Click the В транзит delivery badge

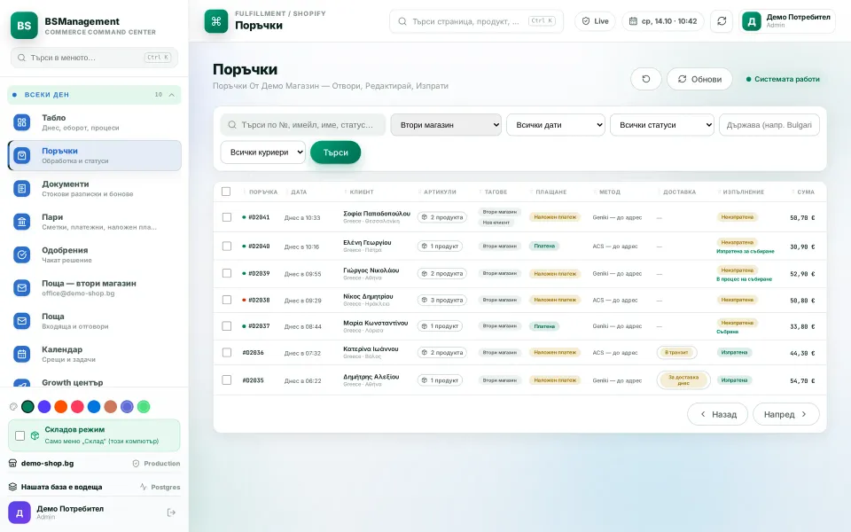[676, 352]
